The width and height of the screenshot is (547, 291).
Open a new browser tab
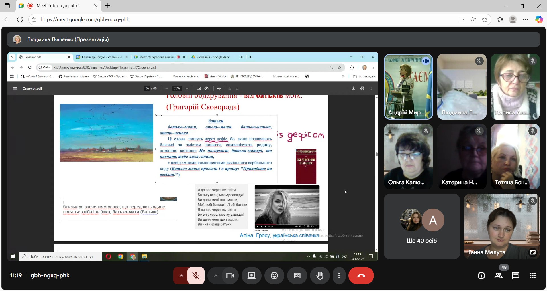(x=107, y=6)
